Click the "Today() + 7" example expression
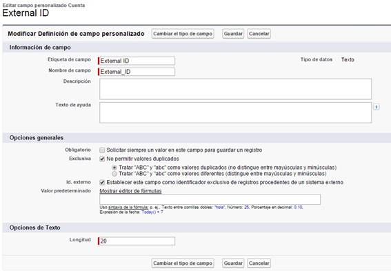This screenshot has width=391, height=271. click(x=152, y=212)
